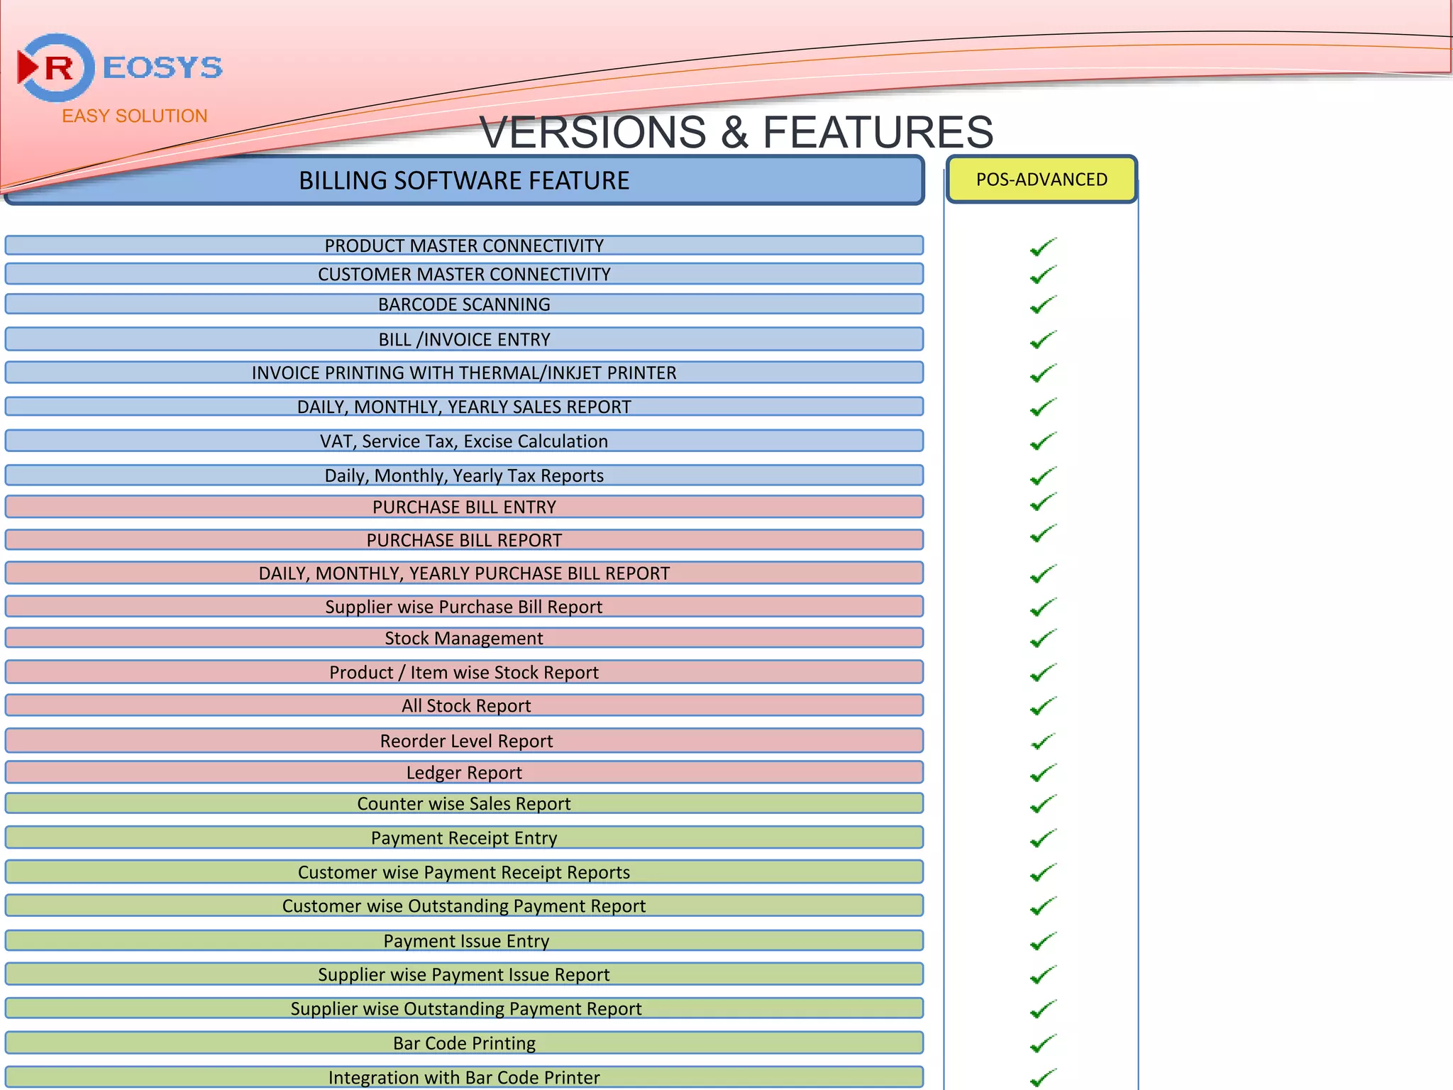Select Customer wise Outstanding Payment Report bar

464,905
